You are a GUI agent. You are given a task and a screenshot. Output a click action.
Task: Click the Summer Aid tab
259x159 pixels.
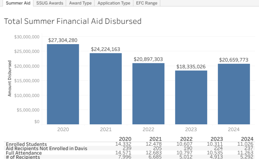(17, 3)
